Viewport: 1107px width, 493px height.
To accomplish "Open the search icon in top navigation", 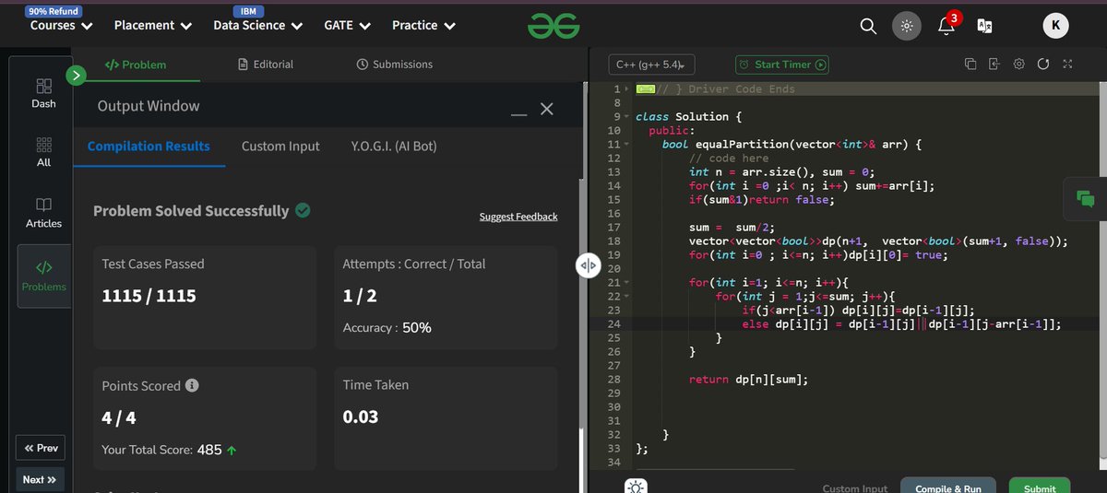I will pos(868,27).
